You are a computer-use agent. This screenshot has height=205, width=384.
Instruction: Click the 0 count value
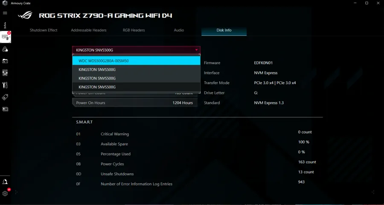click(x=305, y=132)
